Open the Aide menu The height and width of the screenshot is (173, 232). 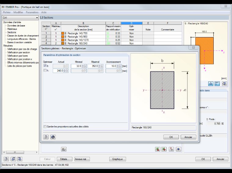pyautogui.click(x=44, y=12)
